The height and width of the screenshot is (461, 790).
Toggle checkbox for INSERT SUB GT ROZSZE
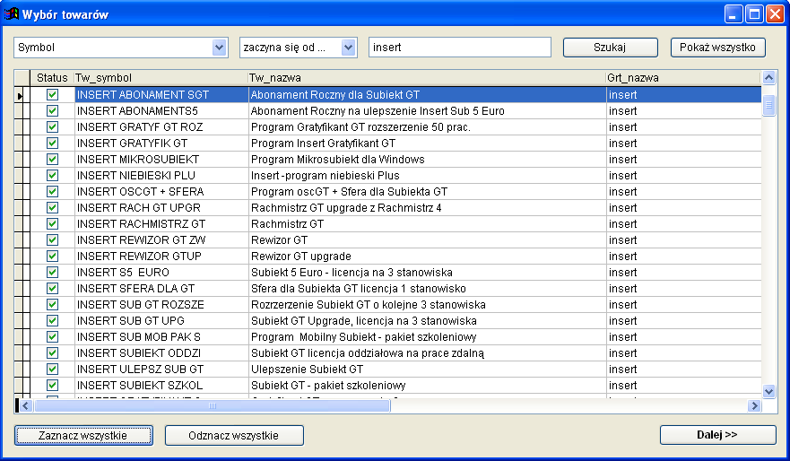click(52, 304)
